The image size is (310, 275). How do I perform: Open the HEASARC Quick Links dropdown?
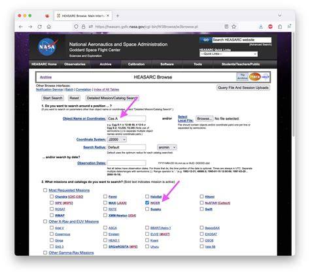tap(228, 54)
